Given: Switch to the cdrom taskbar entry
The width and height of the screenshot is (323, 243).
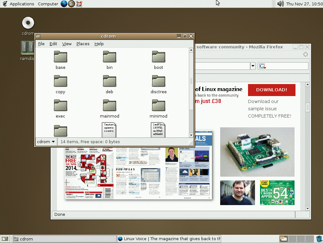Looking at the screenshot, I should (65, 239).
